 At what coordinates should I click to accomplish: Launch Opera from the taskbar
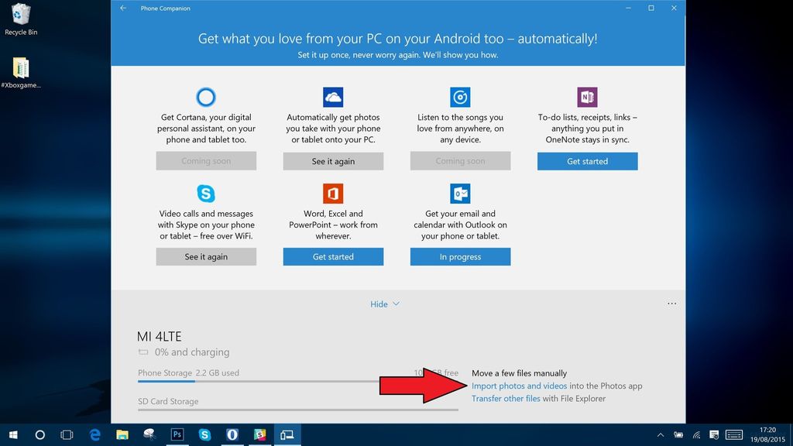tap(232, 434)
